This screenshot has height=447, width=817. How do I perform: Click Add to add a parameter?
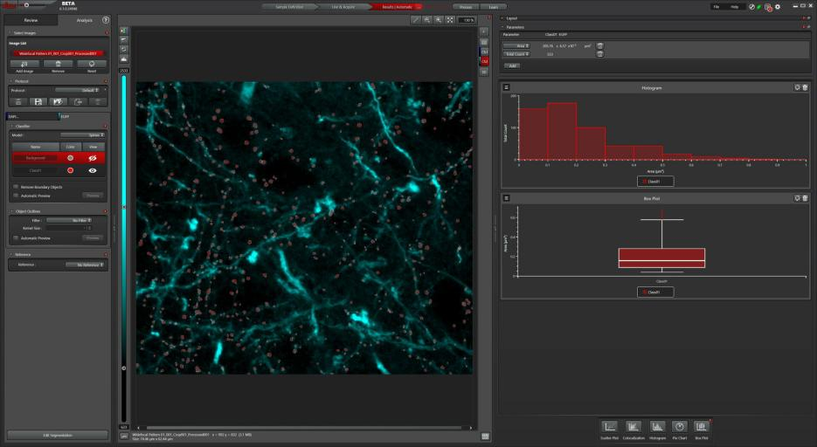512,65
